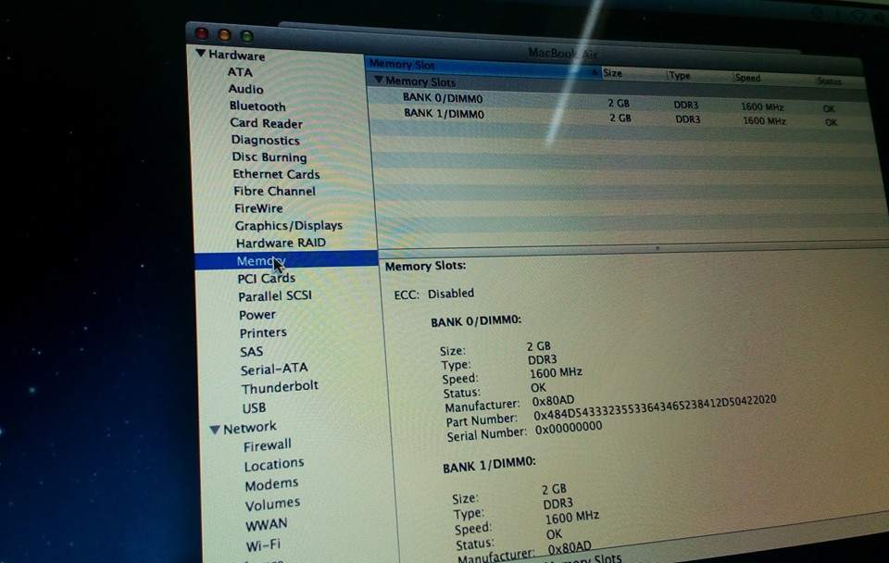Choose Serial-ATA from the hardware list

coord(273,369)
